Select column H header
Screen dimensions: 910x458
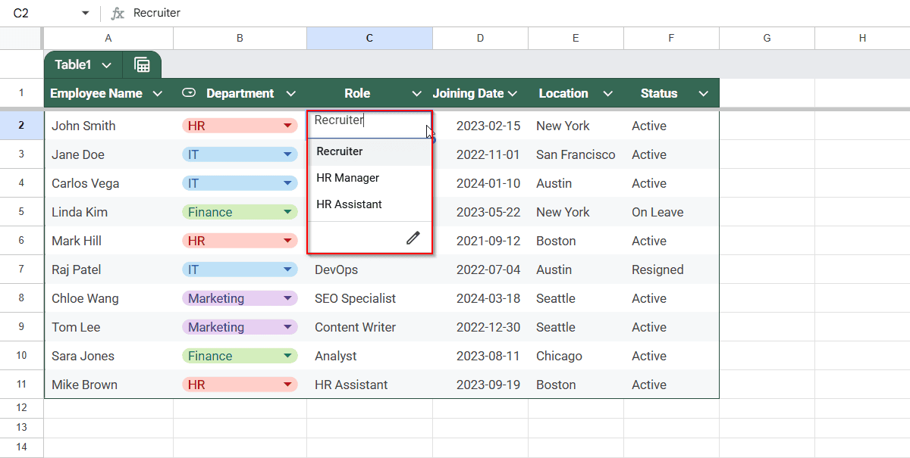[862, 38]
